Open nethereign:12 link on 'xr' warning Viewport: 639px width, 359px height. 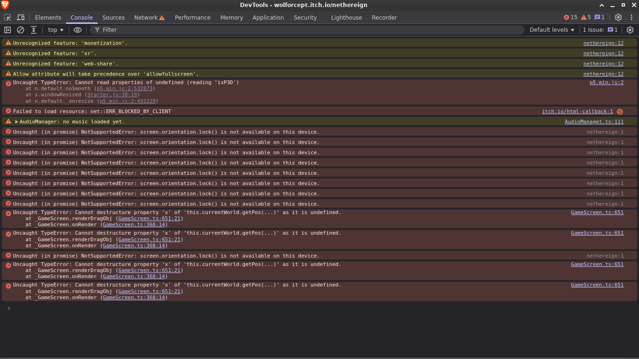coord(603,53)
